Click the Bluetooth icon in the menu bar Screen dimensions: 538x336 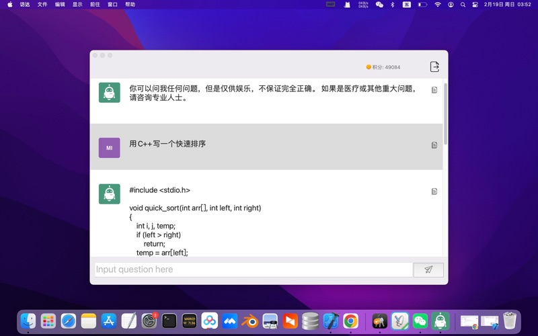[x=393, y=5]
